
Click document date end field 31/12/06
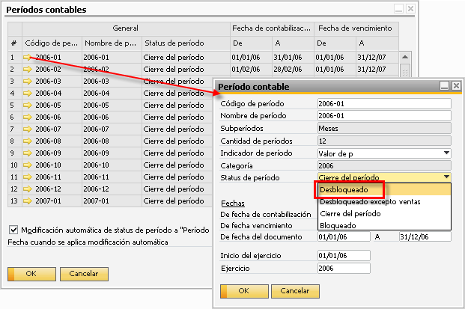point(425,236)
